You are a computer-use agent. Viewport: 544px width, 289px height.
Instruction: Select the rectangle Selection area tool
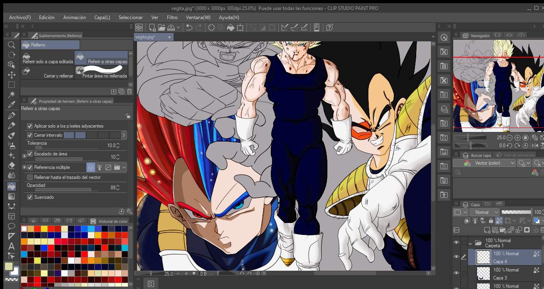tap(12, 85)
